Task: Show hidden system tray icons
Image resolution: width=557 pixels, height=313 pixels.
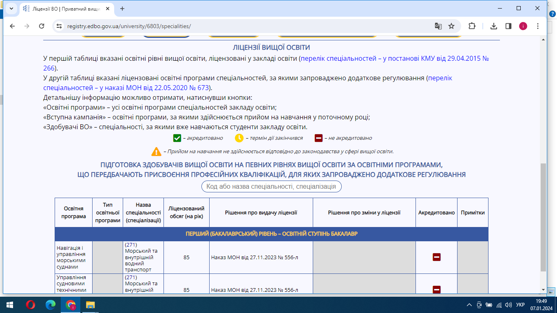Action: tap(469, 304)
